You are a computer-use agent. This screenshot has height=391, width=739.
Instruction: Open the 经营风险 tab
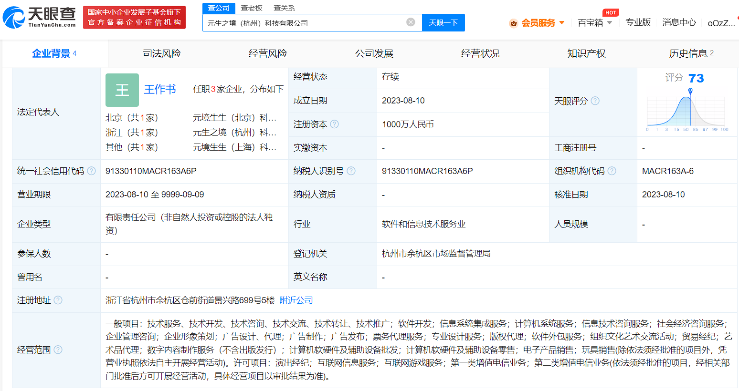pyautogui.click(x=268, y=53)
